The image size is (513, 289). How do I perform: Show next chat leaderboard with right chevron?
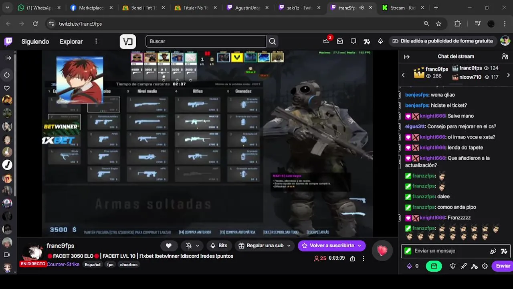[x=508, y=75]
